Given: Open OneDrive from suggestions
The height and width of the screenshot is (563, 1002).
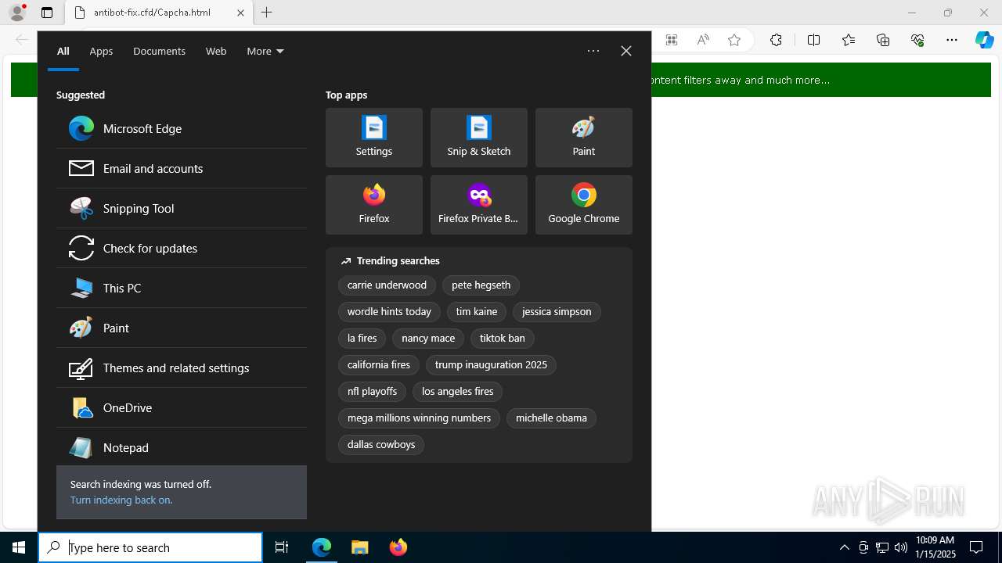Looking at the screenshot, I should click(x=182, y=407).
